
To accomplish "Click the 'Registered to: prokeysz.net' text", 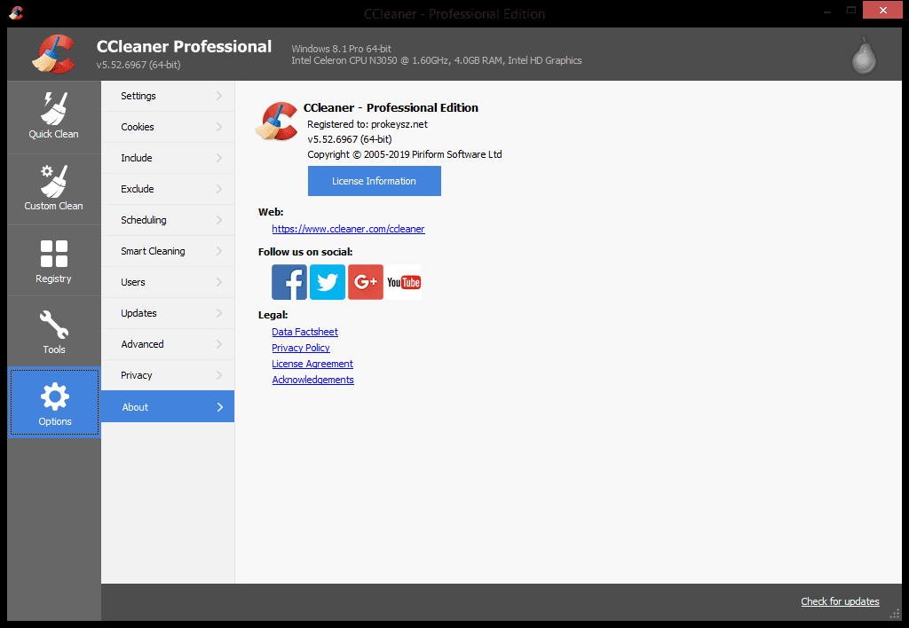I will pos(368,124).
